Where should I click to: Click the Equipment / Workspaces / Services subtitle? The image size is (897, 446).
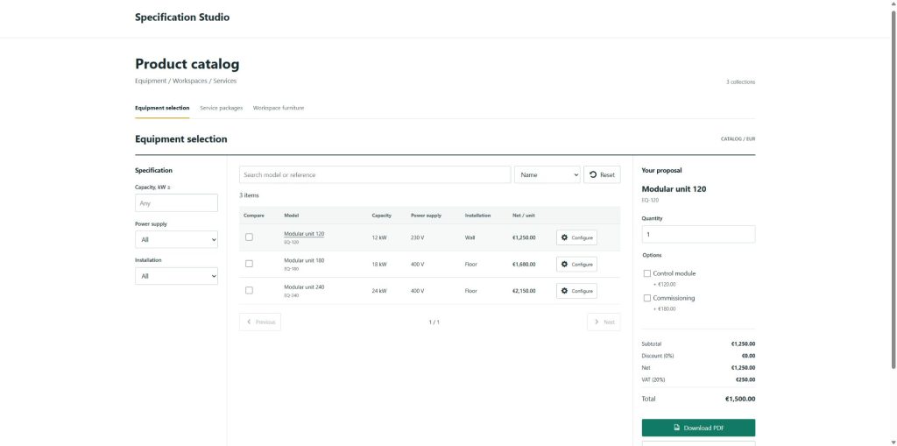pos(186,81)
